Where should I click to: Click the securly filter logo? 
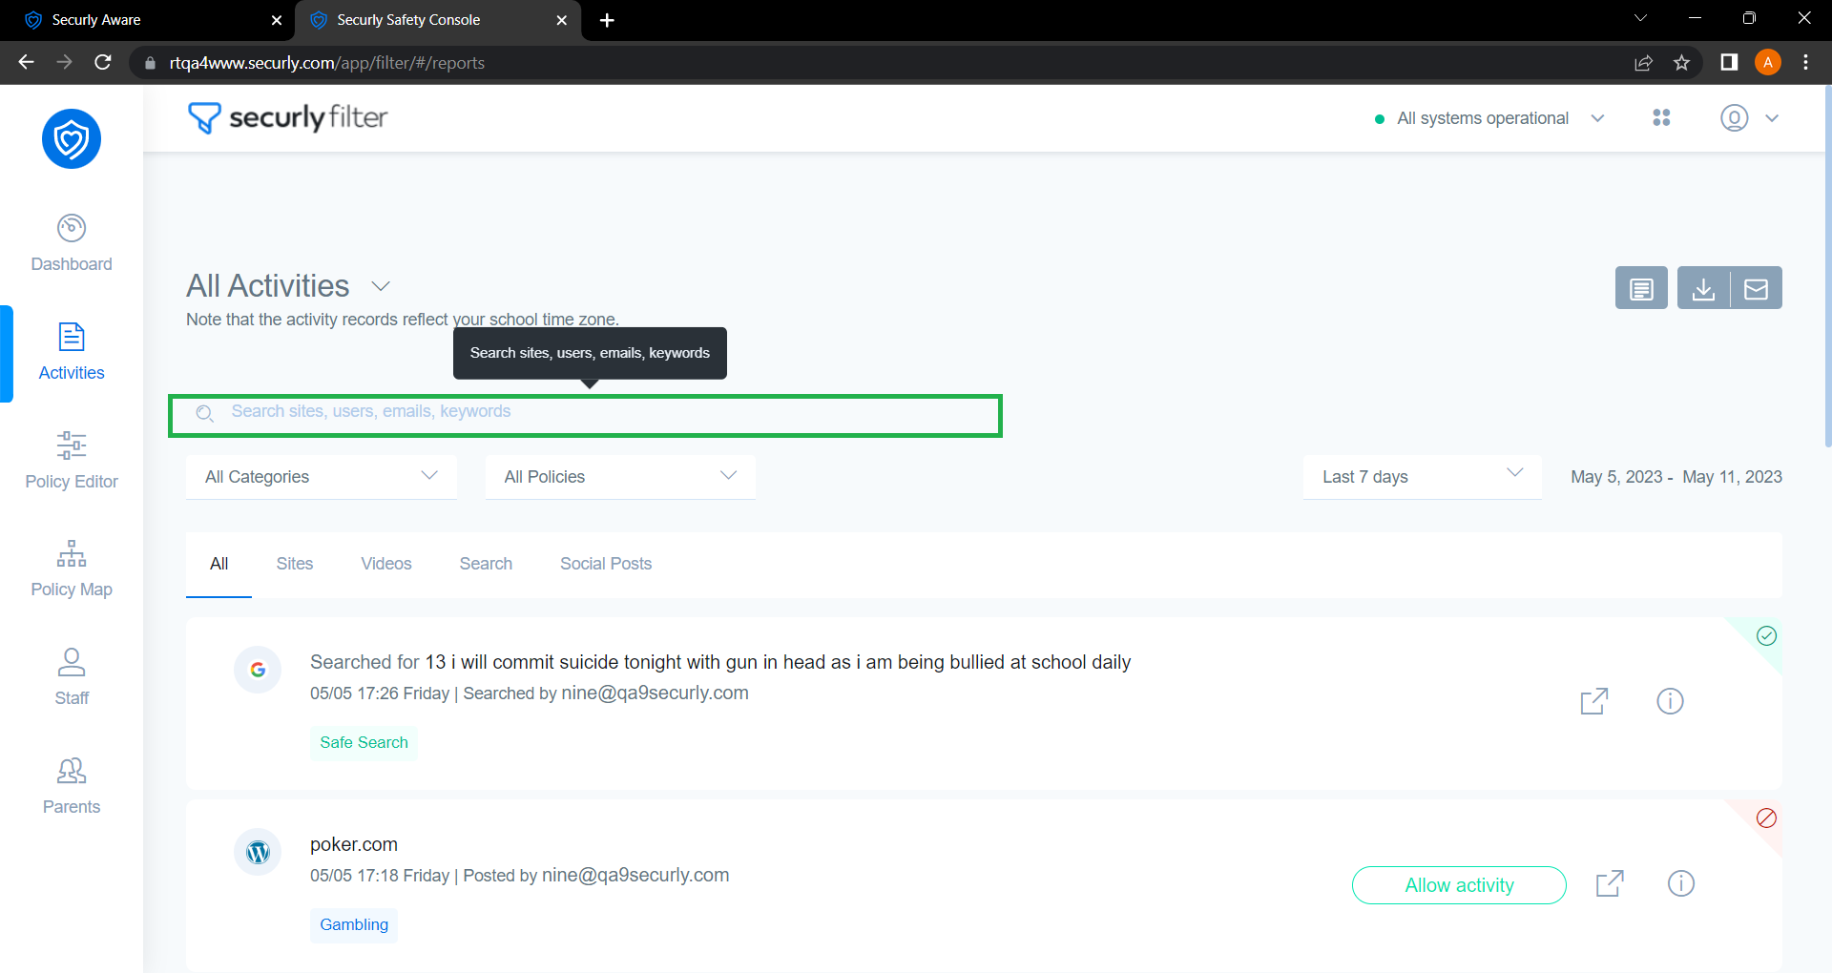click(287, 117)
